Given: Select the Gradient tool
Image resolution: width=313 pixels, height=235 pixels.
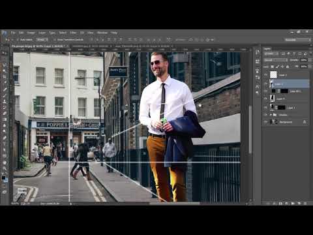Looking at the screenshot, I should (4, 119).
